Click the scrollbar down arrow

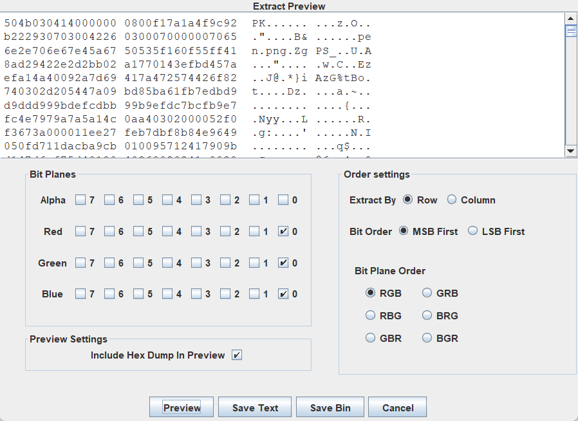coord(571,151)
